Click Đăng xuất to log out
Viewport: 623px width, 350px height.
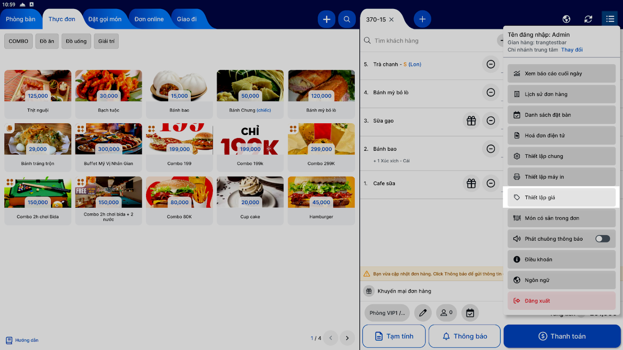point(561,301)
